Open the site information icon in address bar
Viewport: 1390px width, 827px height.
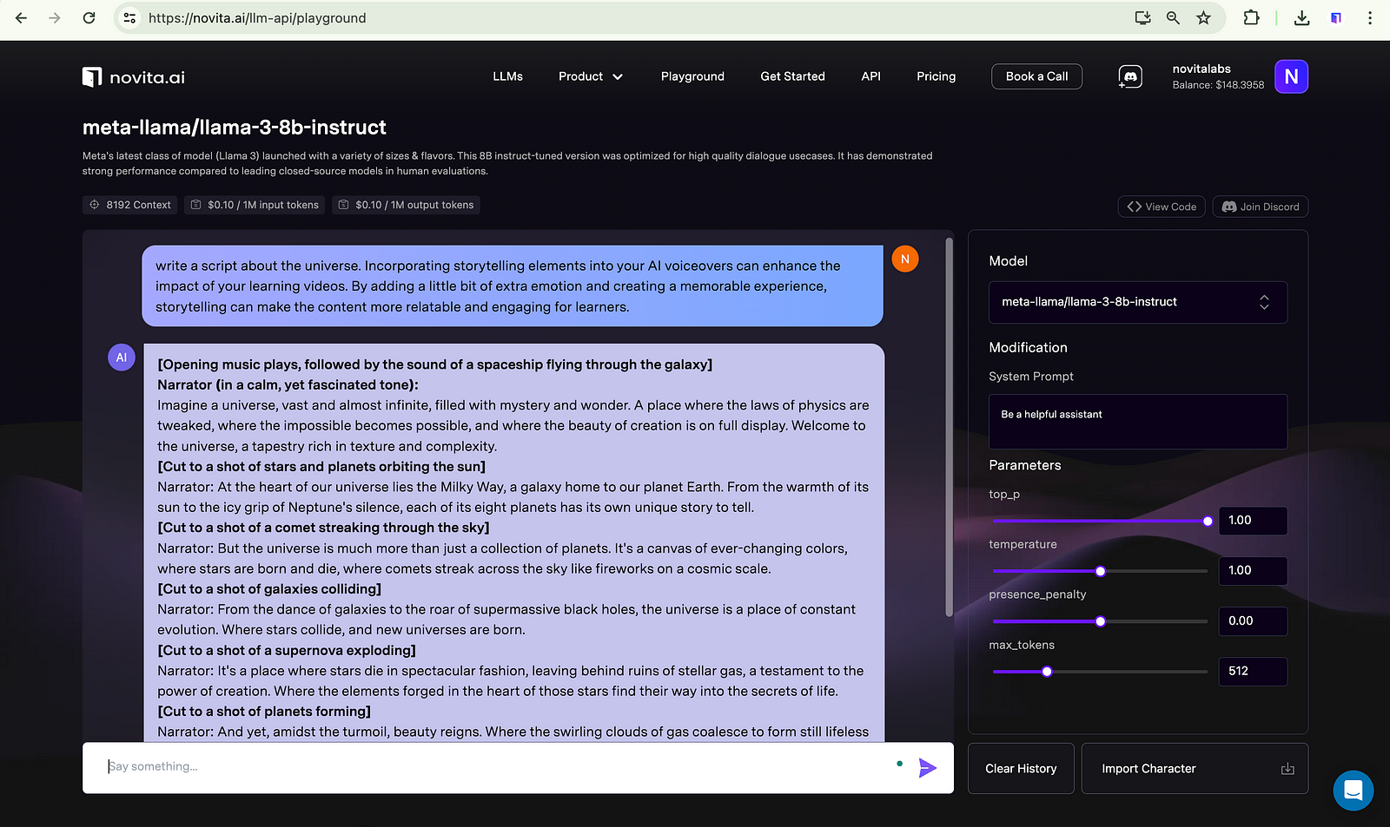coord(129,17)
